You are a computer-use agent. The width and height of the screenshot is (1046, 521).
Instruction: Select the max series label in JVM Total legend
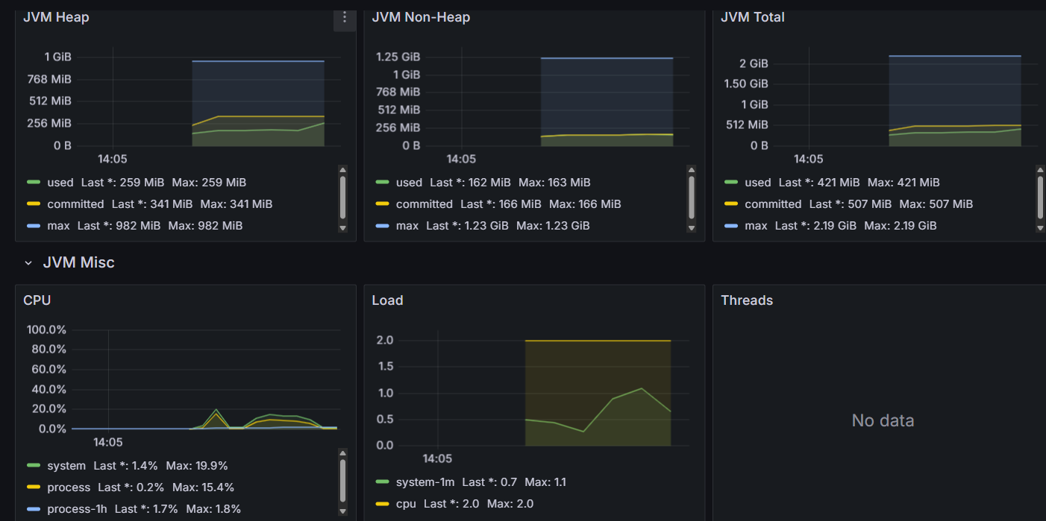click(757, 226)
